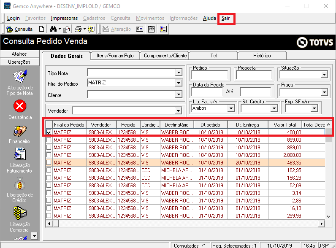This screenshot has height=248, width=336.
Task: Click the grid's vertical scrollbar down arrow
Action: (328, 216)
